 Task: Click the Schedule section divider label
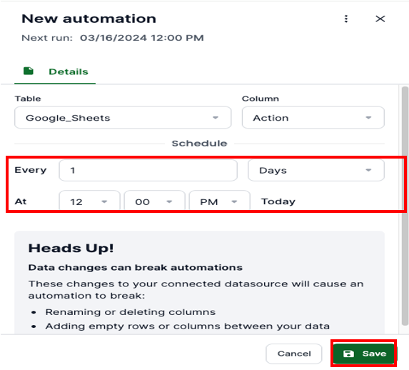click(x=199, y=144)
